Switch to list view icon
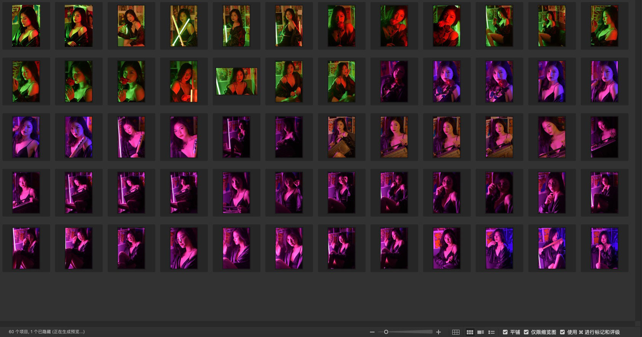The image size is (642, 337). coord(492,332)
